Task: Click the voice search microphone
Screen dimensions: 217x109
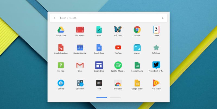Action: coord(162,18)
